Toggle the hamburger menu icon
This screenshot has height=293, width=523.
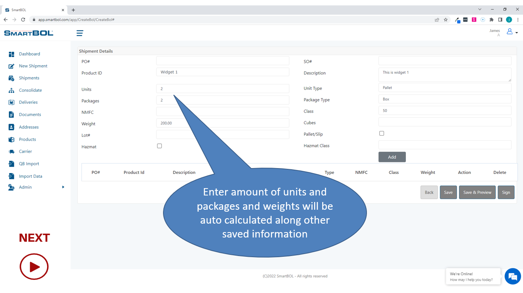[x=80, y=33]
